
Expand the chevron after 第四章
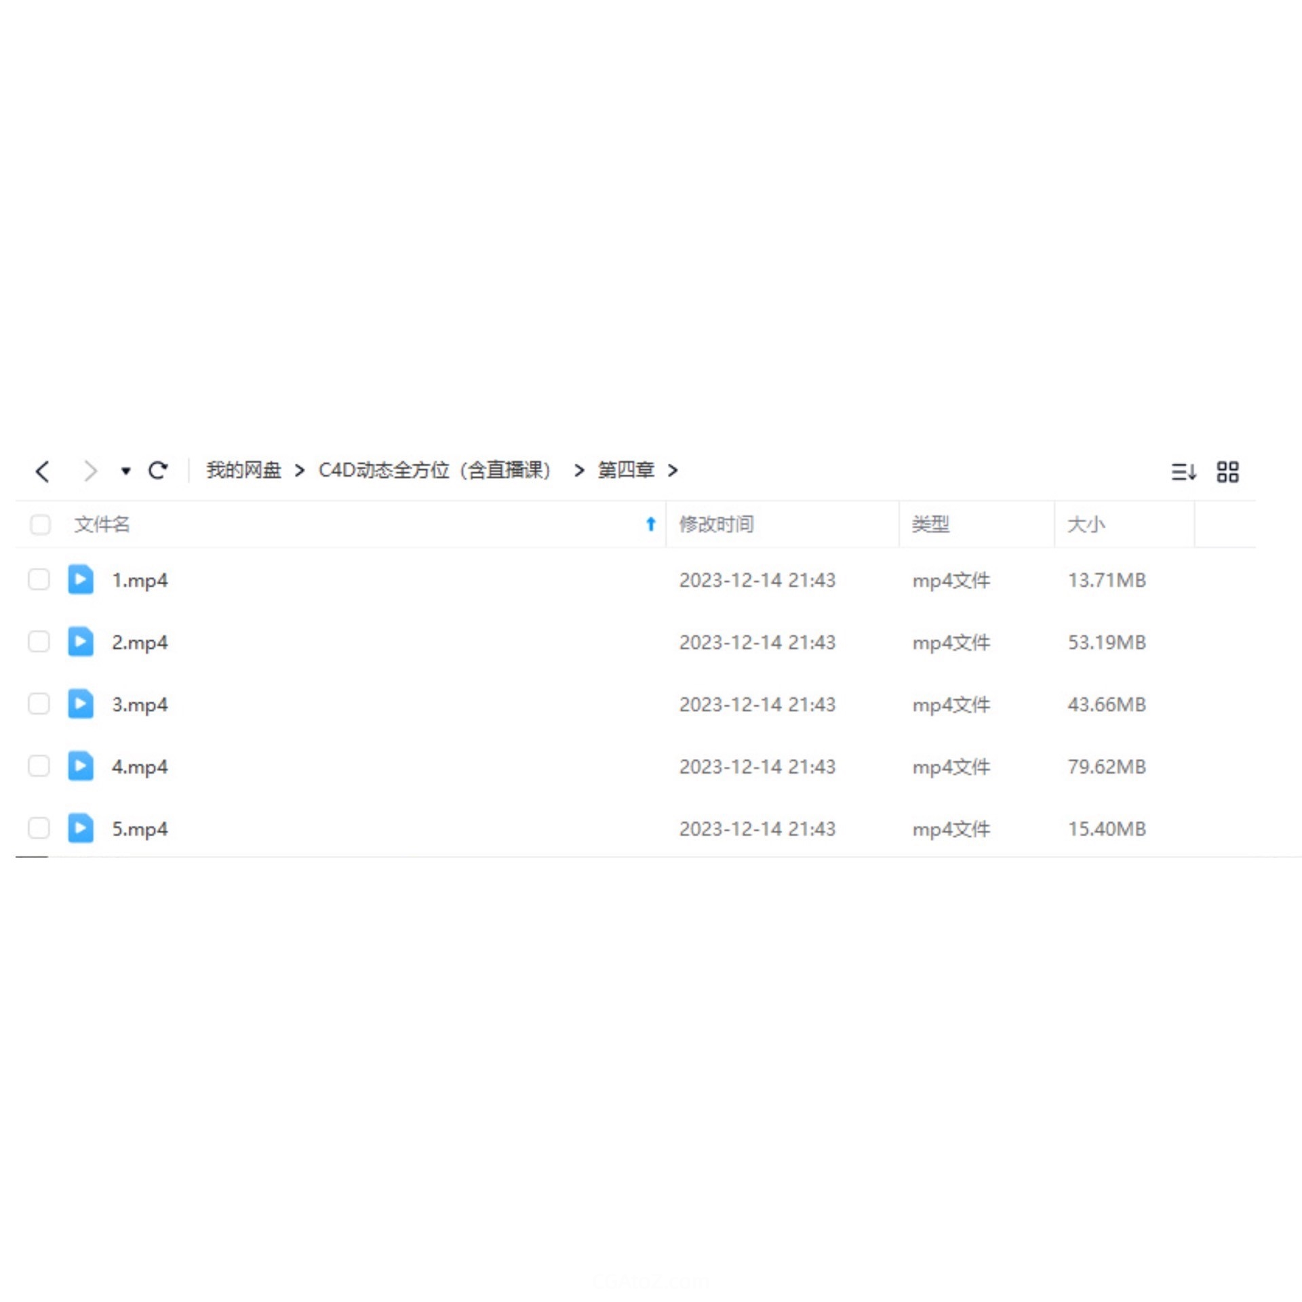(673, 470)
